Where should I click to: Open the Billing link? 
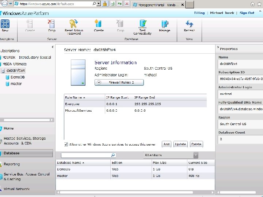click(x=199, y=13)
